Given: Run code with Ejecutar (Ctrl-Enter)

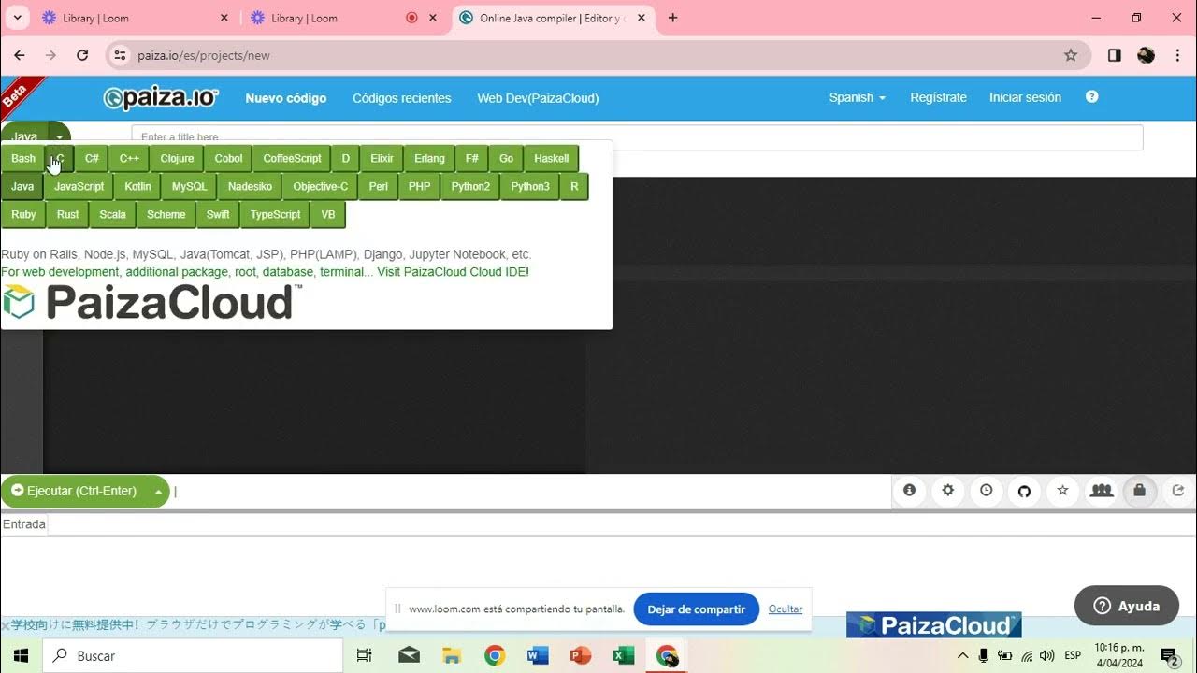Looking at the screenshot, I should tap(75, 491).
